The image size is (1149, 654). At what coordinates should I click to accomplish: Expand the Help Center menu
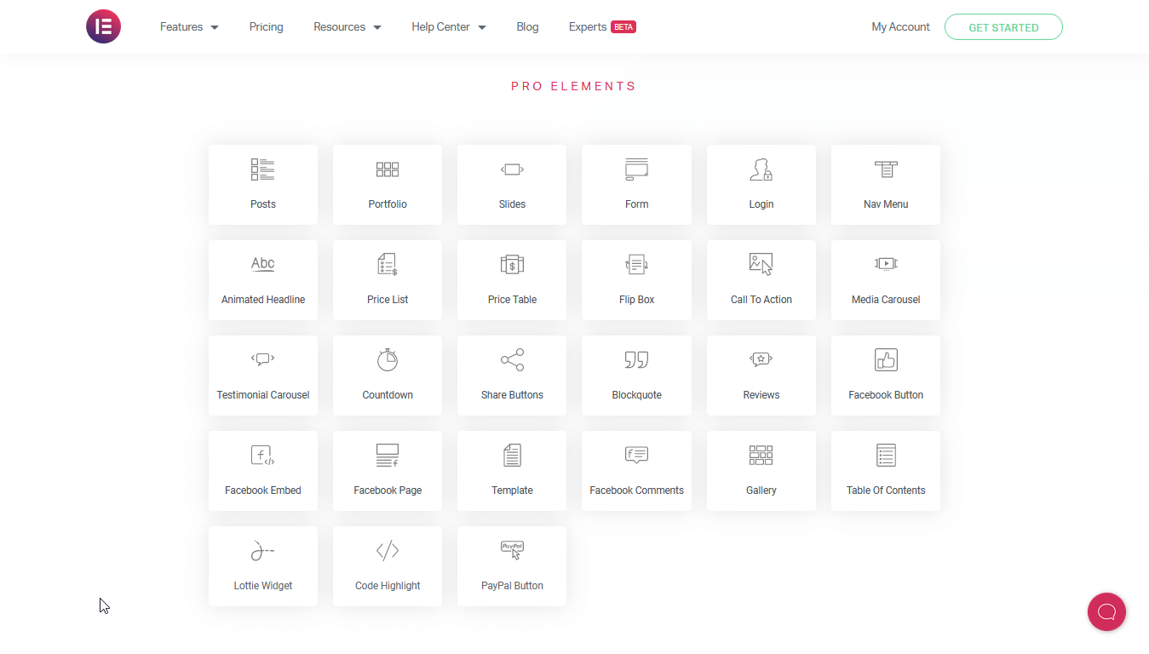tap(448, 26)
